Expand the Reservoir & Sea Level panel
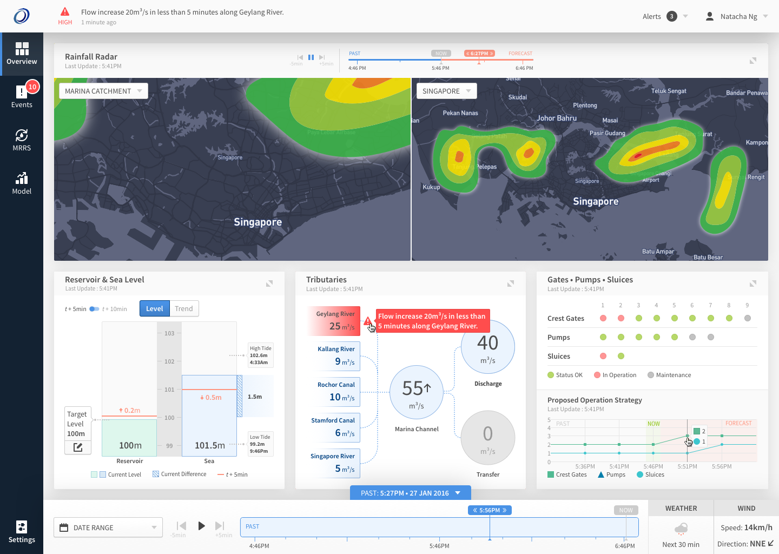Image resolution: width=779 pixels, height=554 pixels. tap(269, 283)
